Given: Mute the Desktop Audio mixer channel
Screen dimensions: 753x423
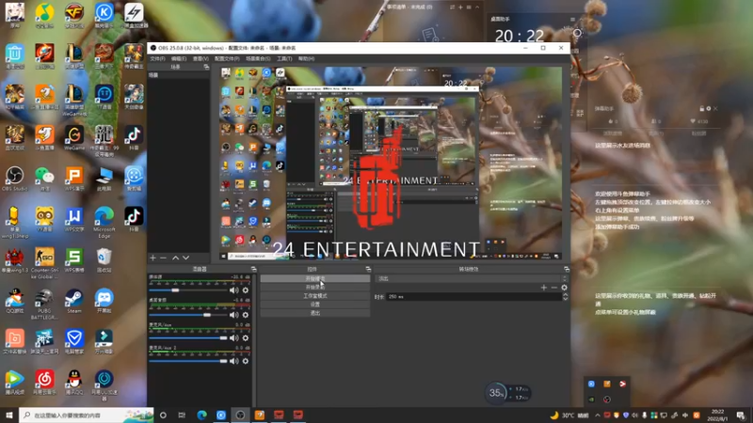Looking at the screenshot, I should 233,315.
